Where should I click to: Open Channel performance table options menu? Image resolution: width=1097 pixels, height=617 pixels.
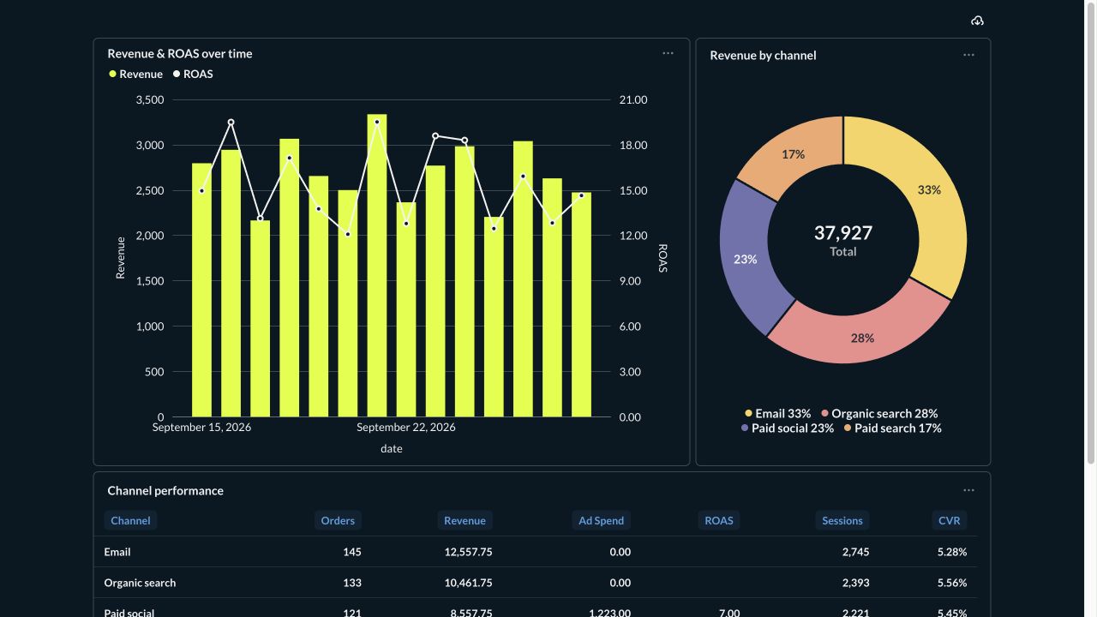968,490
